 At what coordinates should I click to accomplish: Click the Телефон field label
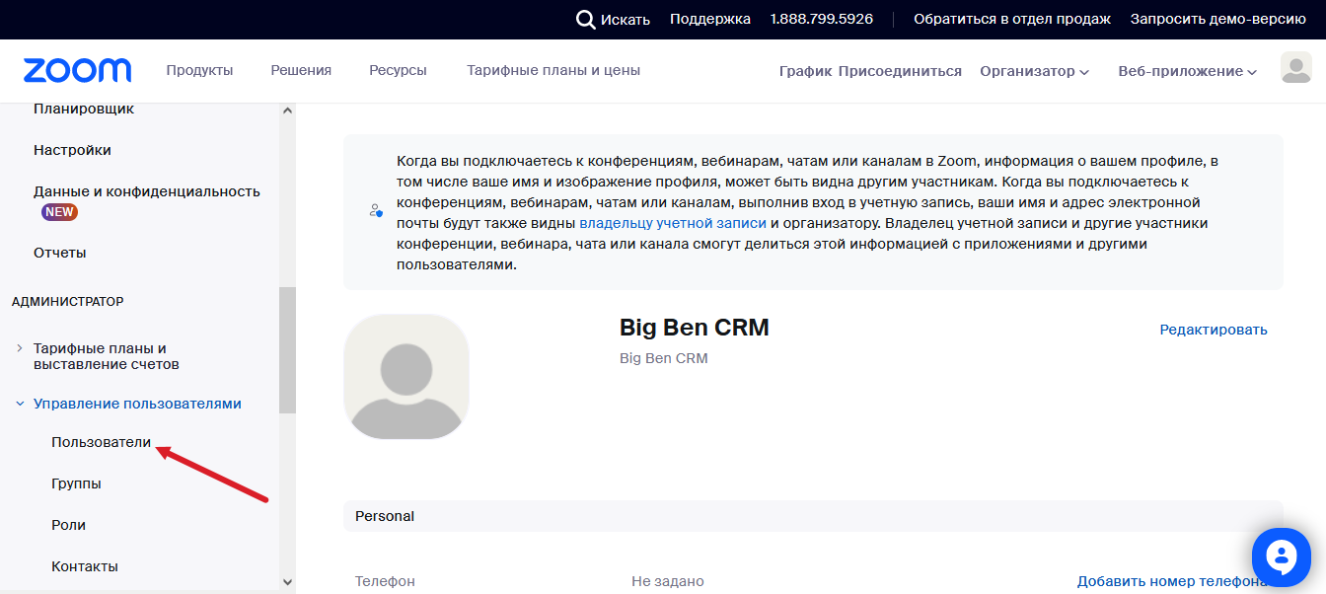[385, 582]
